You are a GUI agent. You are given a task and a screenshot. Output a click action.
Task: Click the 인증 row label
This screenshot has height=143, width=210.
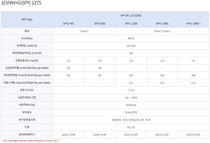click(x=27, y=127)
